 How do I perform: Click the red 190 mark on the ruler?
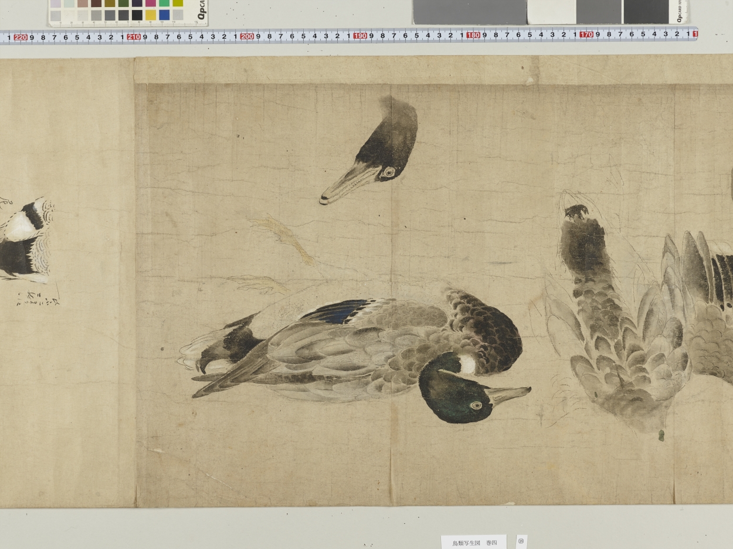click(360, 36)
